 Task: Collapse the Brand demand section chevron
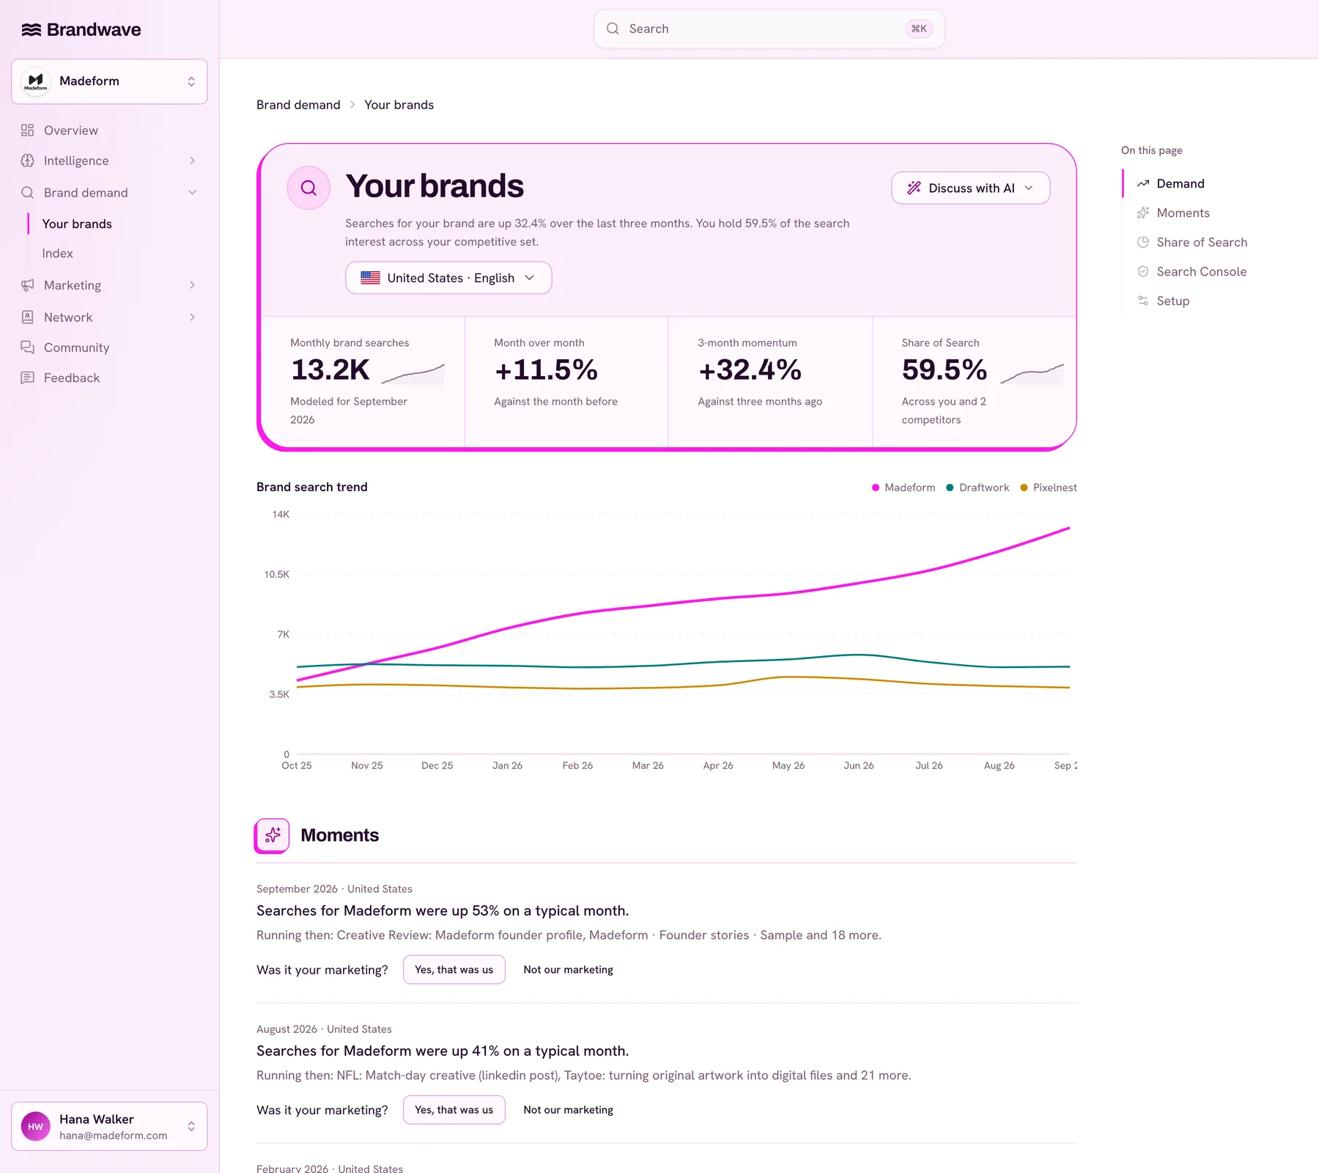[192, 193]
